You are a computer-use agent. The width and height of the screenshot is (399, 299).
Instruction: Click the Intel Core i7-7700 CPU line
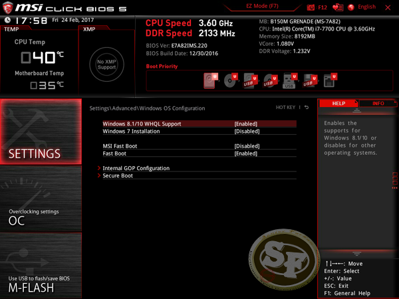[x=317, y=29]
